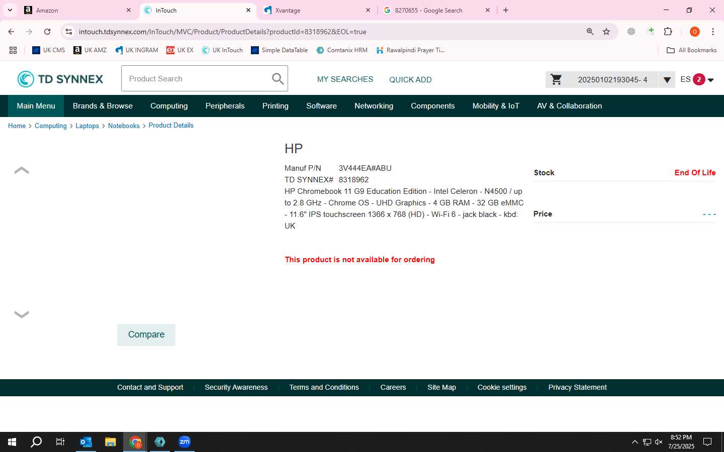The height and width of the screenshot is (452, 724).
Task: Open the Computing menu item
Action: tap(169, 106)
